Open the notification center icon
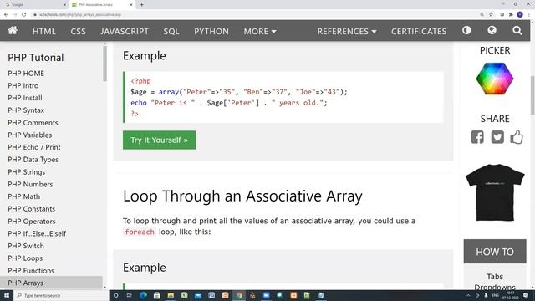535x301 pixels. coord(526,295)
